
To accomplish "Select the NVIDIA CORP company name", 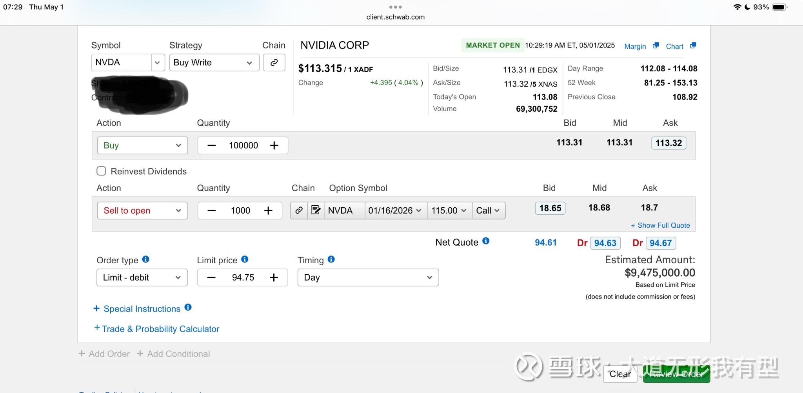I will point(334,45).
